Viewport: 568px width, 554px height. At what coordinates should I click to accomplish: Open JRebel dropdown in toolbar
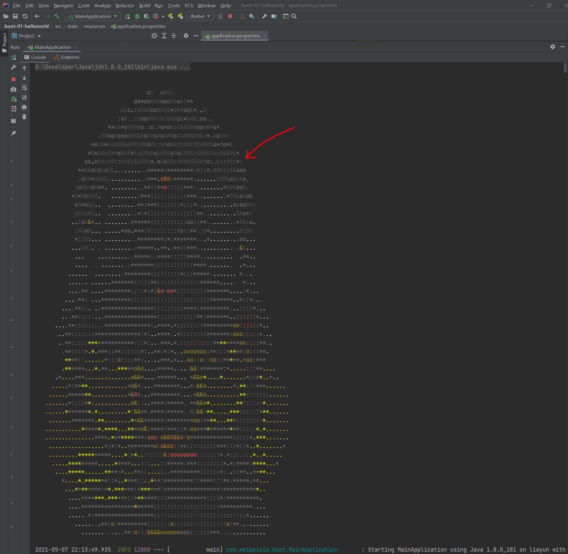[200, 16]
